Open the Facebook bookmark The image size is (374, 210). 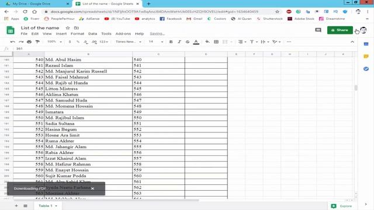click(171, 19)
